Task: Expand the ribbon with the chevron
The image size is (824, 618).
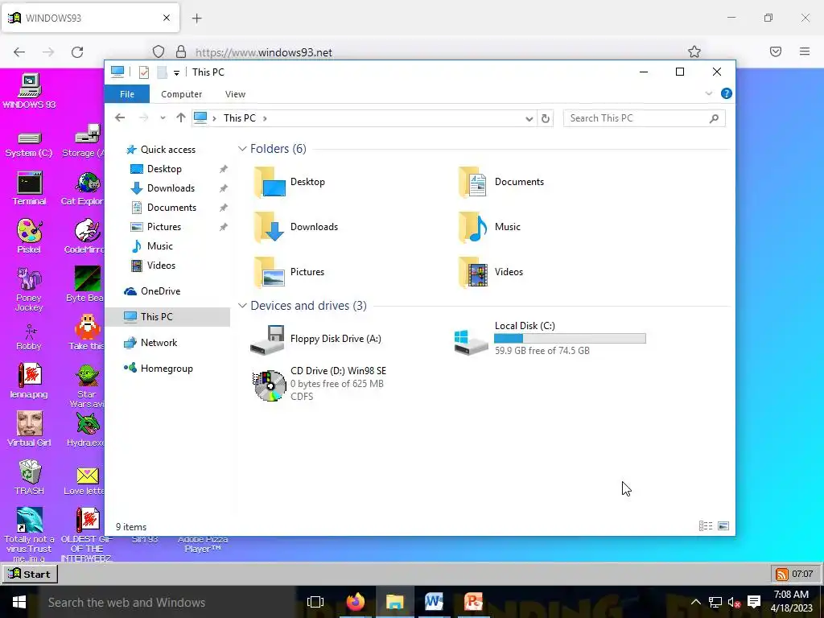Action: click(708, 93)
